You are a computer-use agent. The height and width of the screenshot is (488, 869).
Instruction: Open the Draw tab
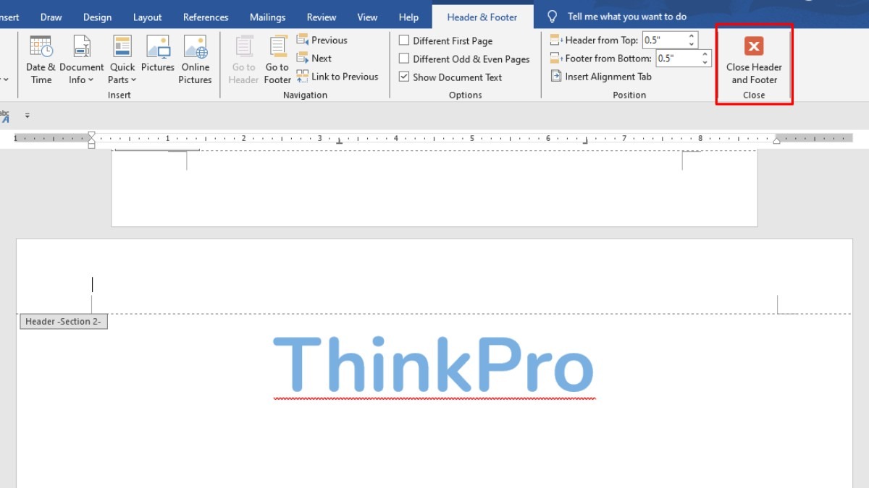[51, 17]
